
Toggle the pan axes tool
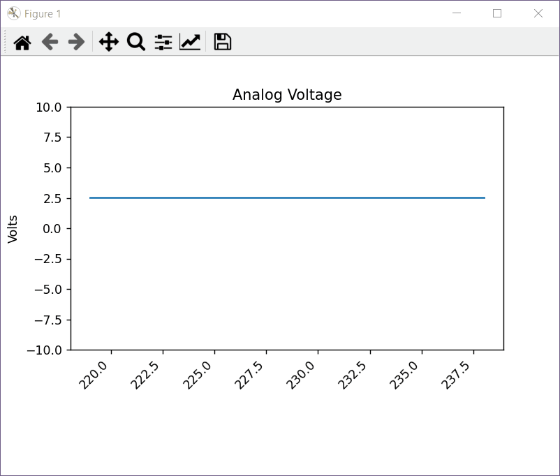pyautogui.click(x=109, y=43)
